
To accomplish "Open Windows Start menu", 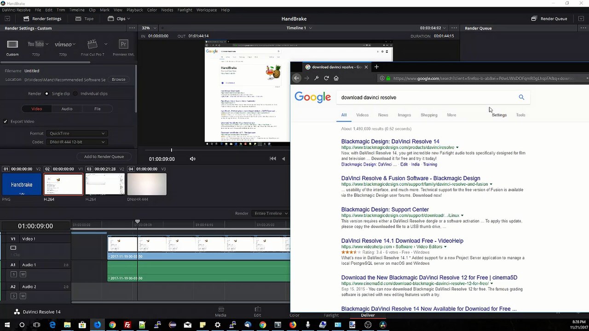I will point(7,325).
